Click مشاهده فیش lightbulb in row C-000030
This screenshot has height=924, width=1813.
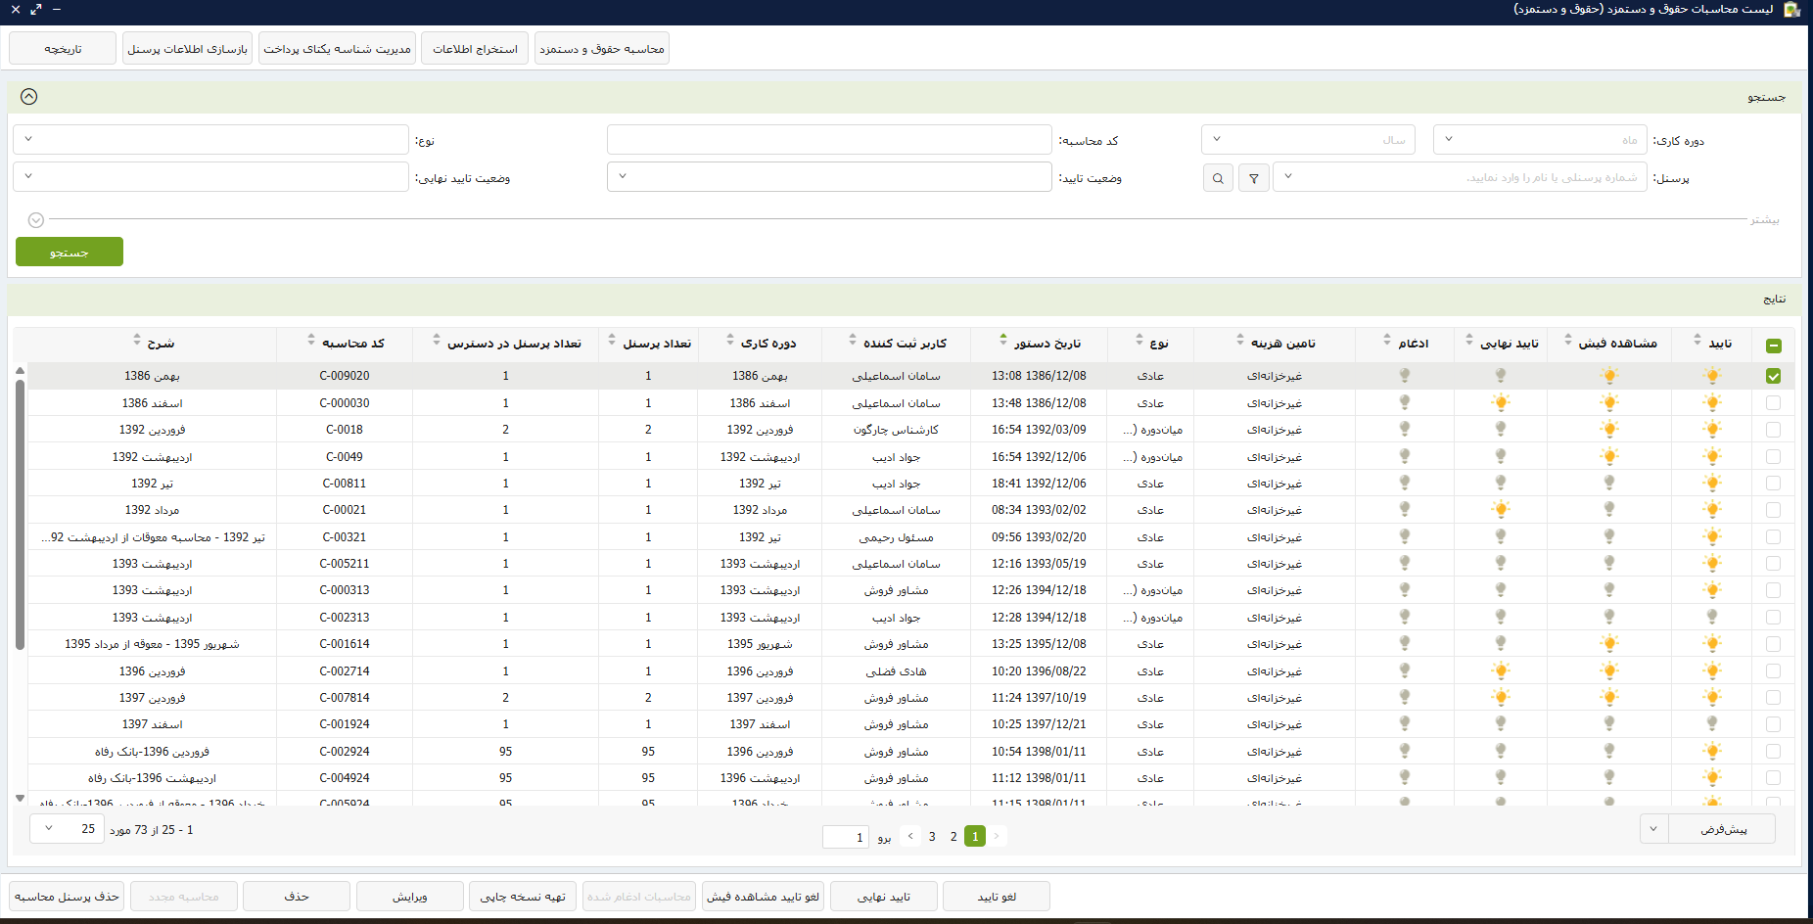[x=1608, y=402]
